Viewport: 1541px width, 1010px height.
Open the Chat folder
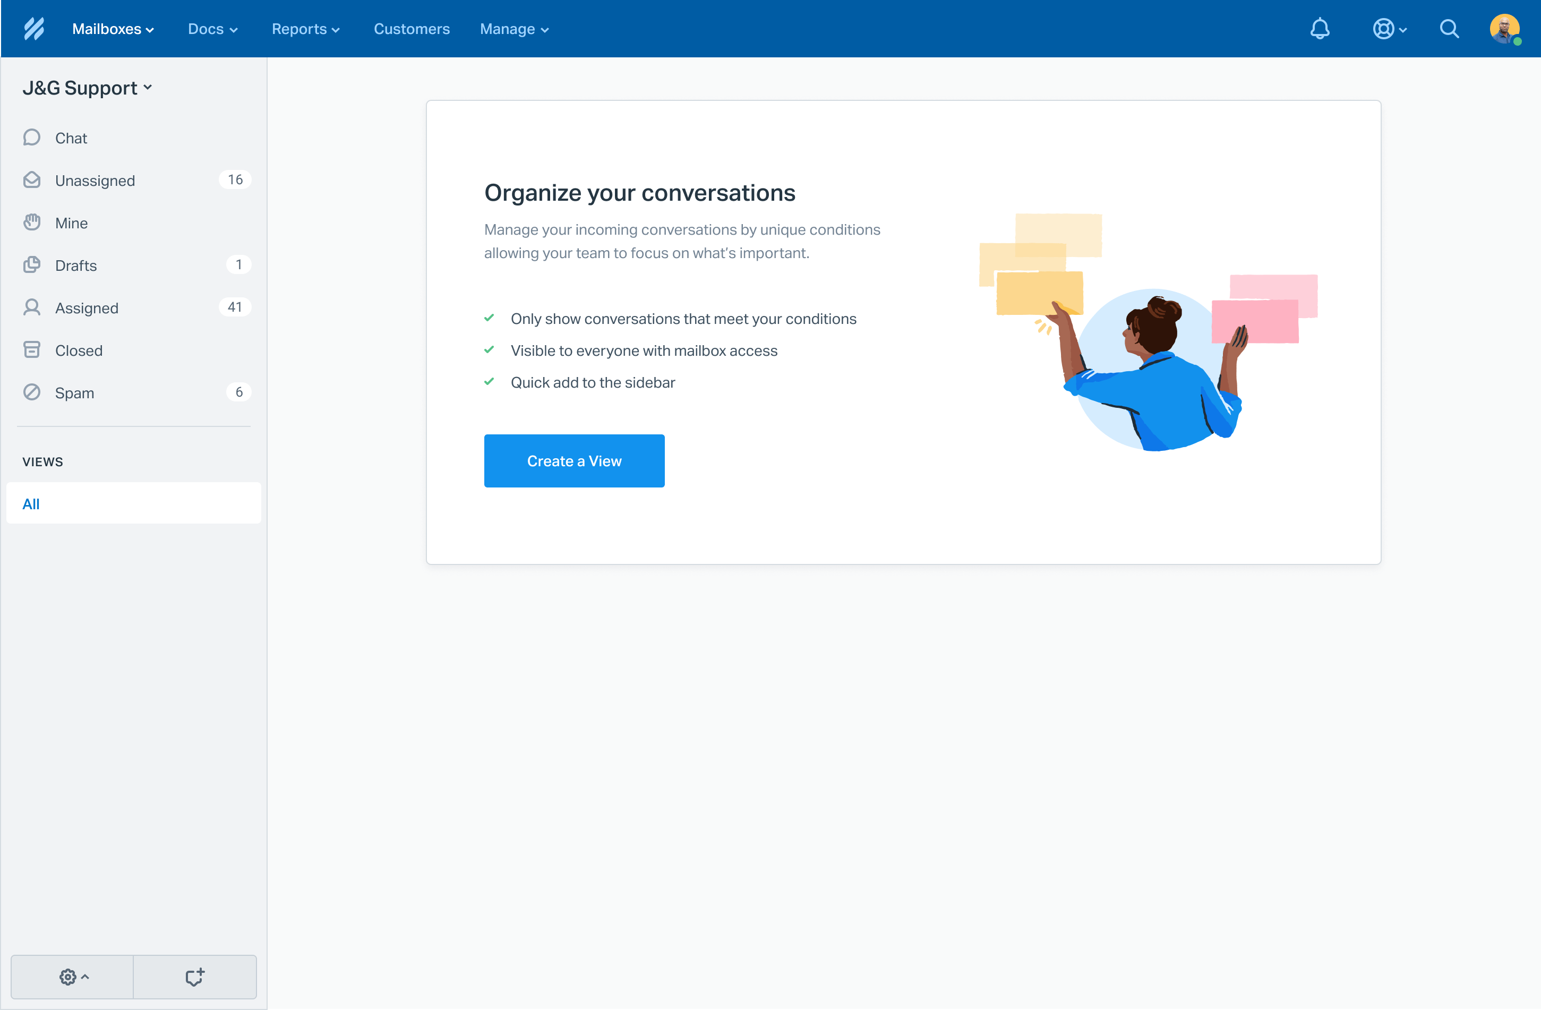click(x=71, y=138)
